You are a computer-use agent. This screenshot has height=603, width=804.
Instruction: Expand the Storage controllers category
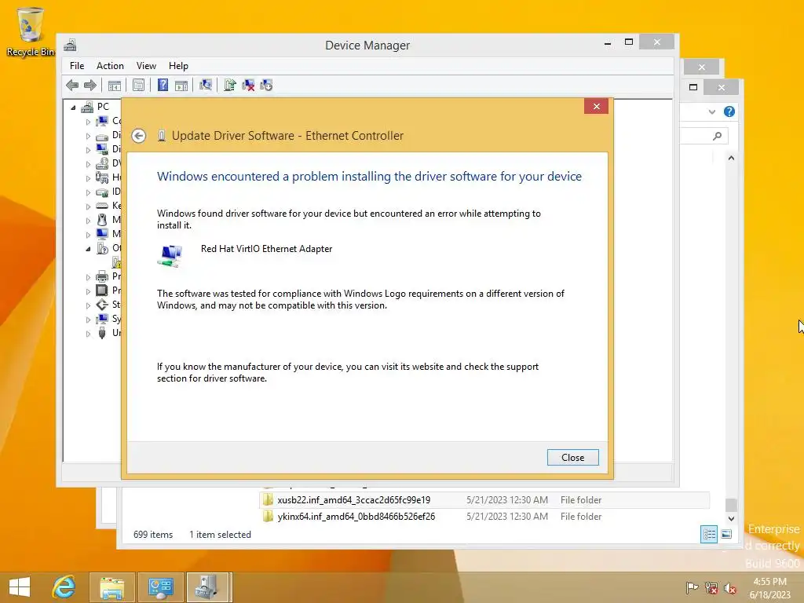pos(88,305)
